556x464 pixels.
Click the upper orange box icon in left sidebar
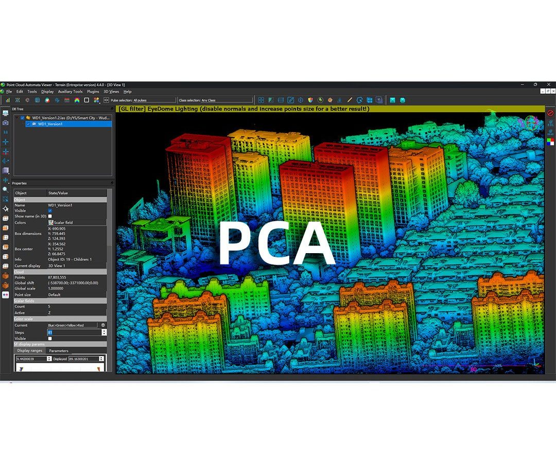(5, 276)
